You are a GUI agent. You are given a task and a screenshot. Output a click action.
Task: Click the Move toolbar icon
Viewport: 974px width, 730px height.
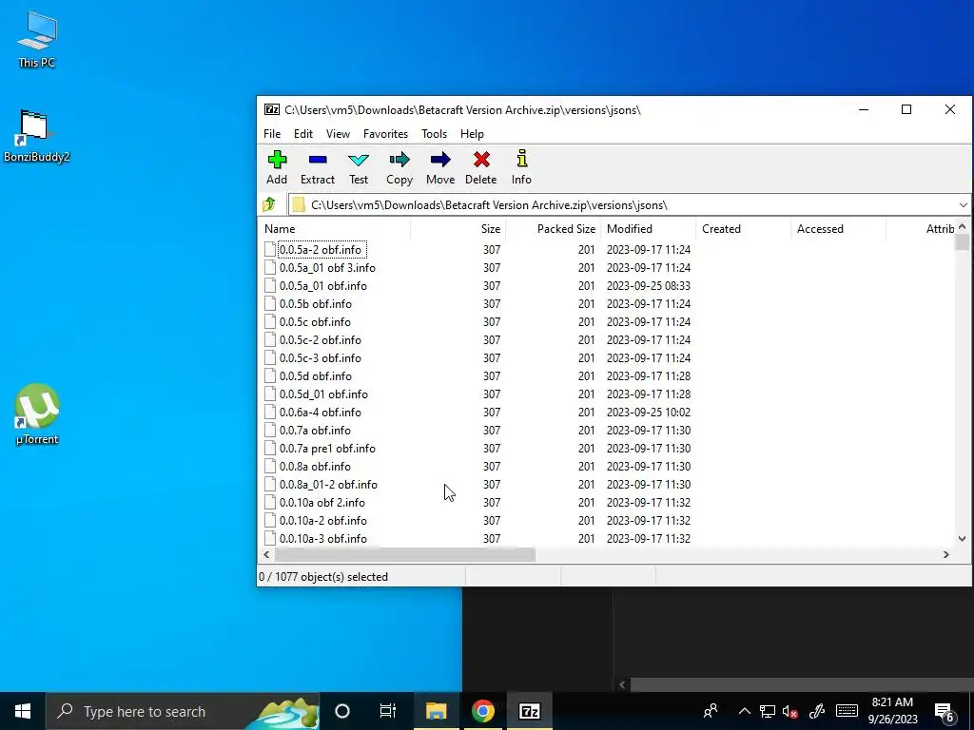(440, 160)
